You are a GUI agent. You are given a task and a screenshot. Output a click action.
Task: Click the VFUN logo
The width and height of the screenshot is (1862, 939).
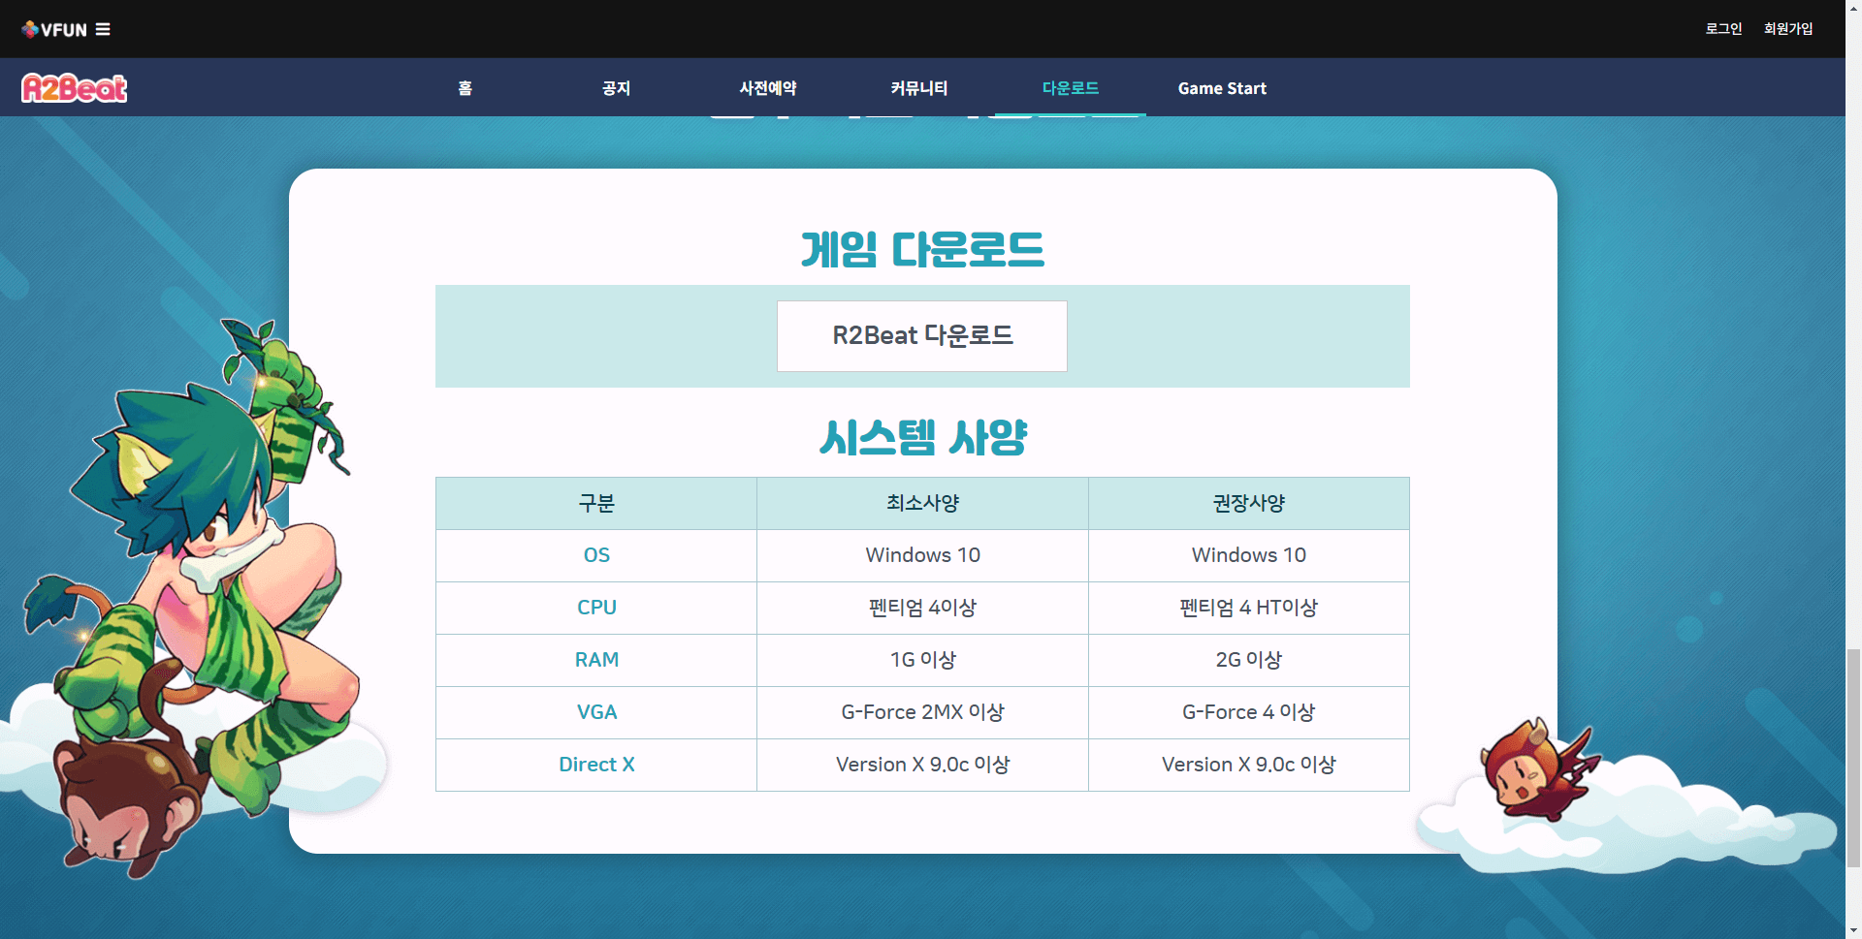(54, 29)
